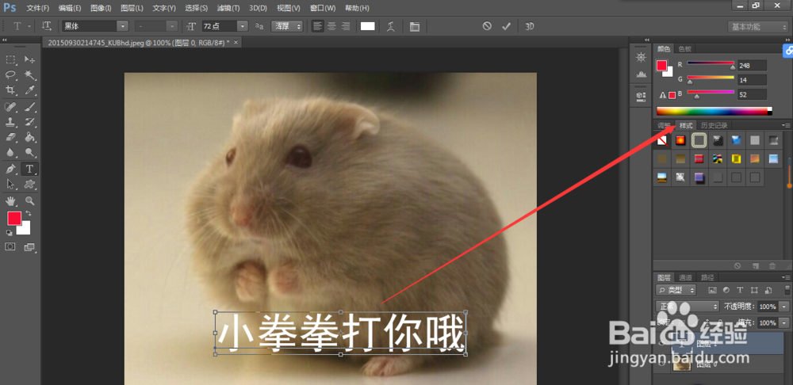Viewport: 793px width, 385px height.
Task: Toggle Quick Mask mode
Action: pos(10,247)
